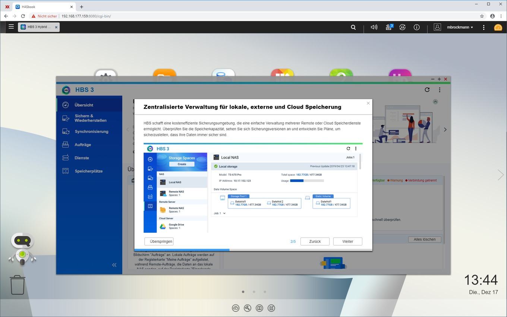Viewport: 507px width, 317px height.
Task: Select the second desktop page dot
Action: (x=254, y=292)
